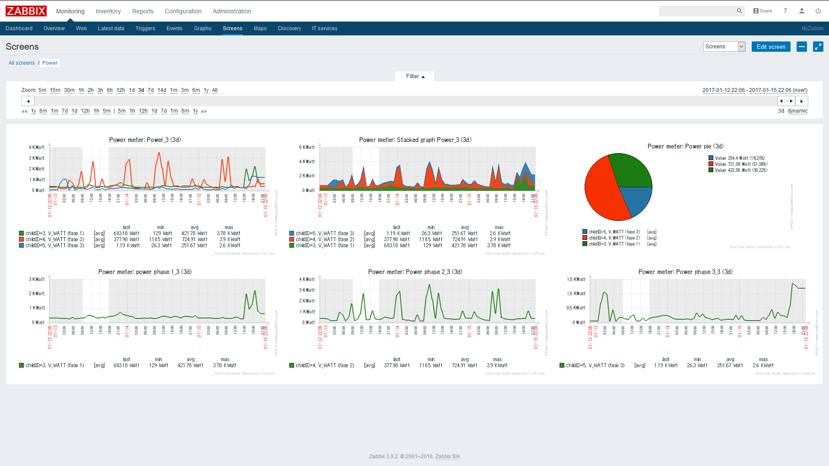Screen dimensions: 829x466
Task: Click the All zoom level link
Action: pos(215,90)
